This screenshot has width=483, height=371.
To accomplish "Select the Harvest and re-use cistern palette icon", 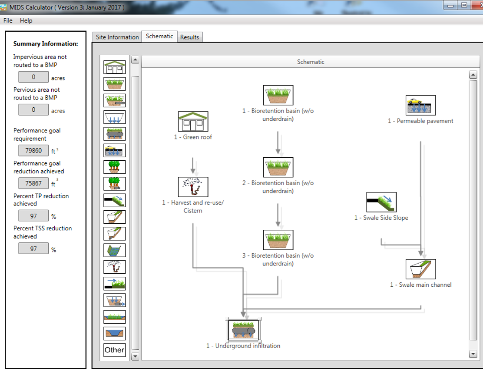I will point(115,267).
